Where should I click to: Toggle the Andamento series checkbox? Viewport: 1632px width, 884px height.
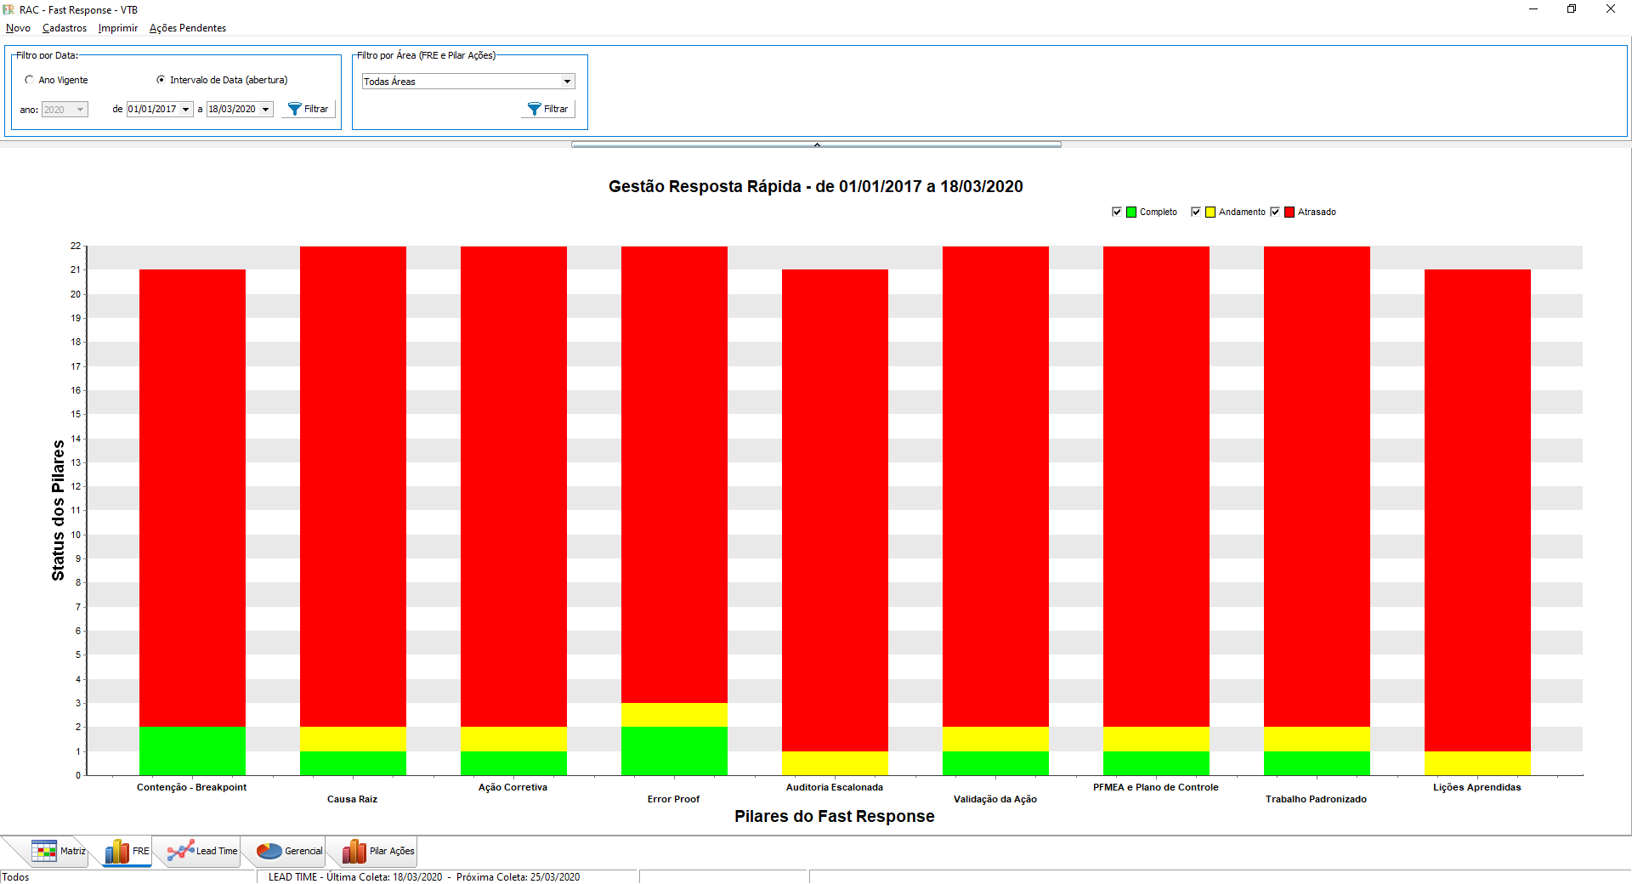point(1196,212)
